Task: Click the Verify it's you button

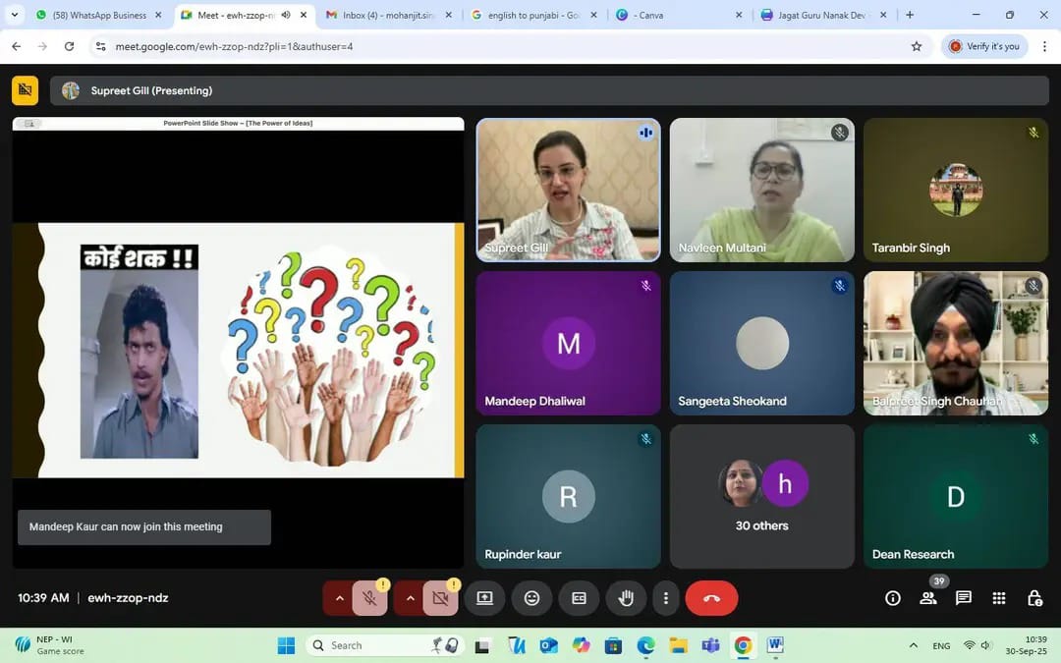Action: click(x=984, y=46)
